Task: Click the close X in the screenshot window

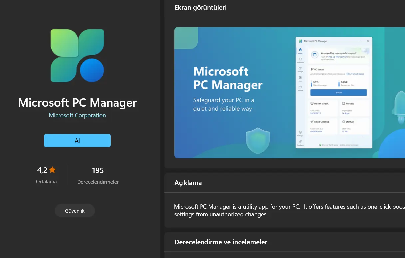Action: click(368, 41)
